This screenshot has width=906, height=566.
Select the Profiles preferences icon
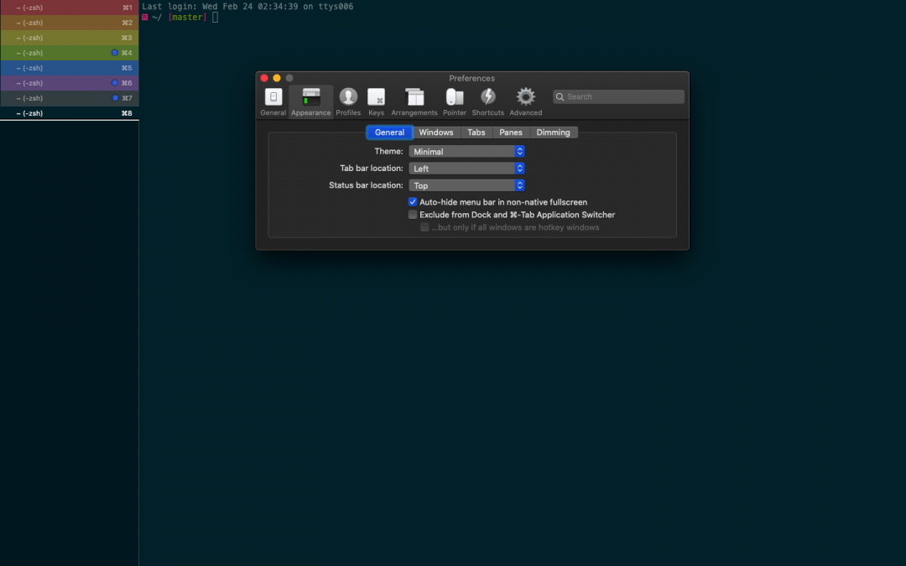[x=348, y=101]
